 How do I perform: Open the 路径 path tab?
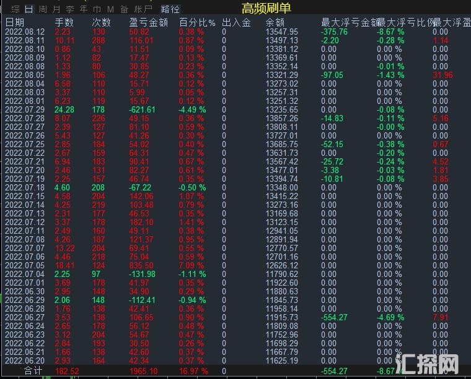pyautogui.click(x=170, y=9)
